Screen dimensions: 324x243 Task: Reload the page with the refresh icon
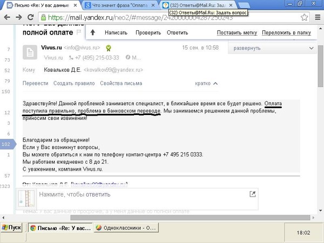[31, 17]
